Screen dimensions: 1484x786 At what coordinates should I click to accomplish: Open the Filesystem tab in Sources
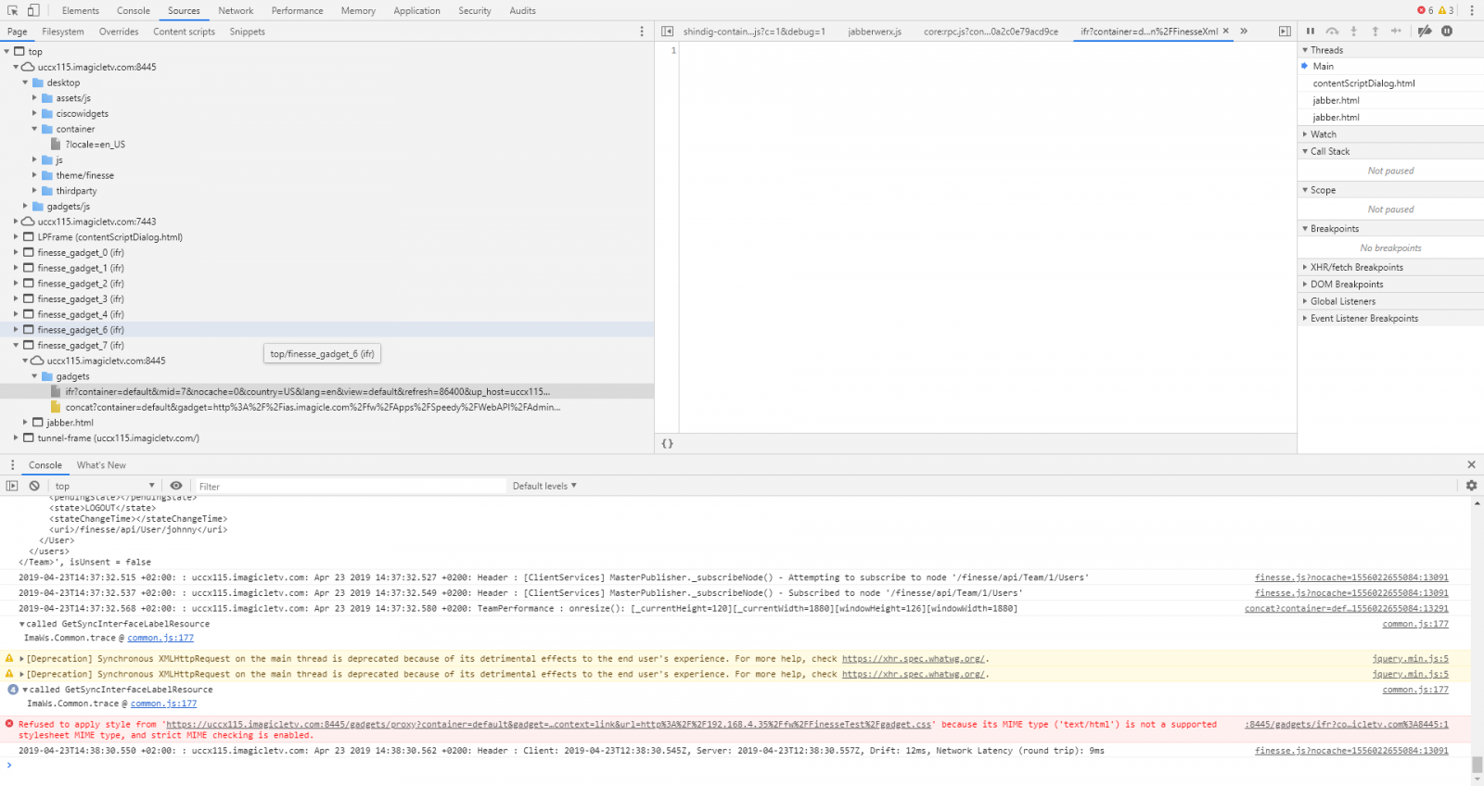point(63,32)
